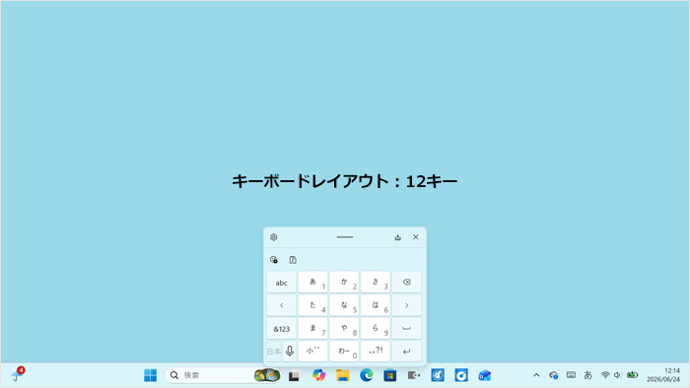Hit the backspace key icon
This screenshot has width=690, height=388.
tap(406, 282)
